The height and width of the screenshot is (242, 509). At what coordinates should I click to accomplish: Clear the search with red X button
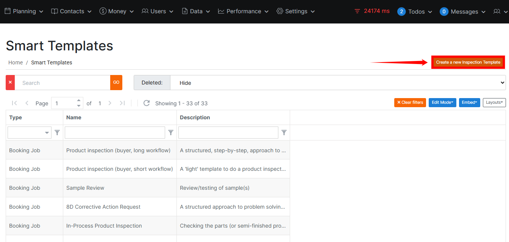[x=10, y=83]
